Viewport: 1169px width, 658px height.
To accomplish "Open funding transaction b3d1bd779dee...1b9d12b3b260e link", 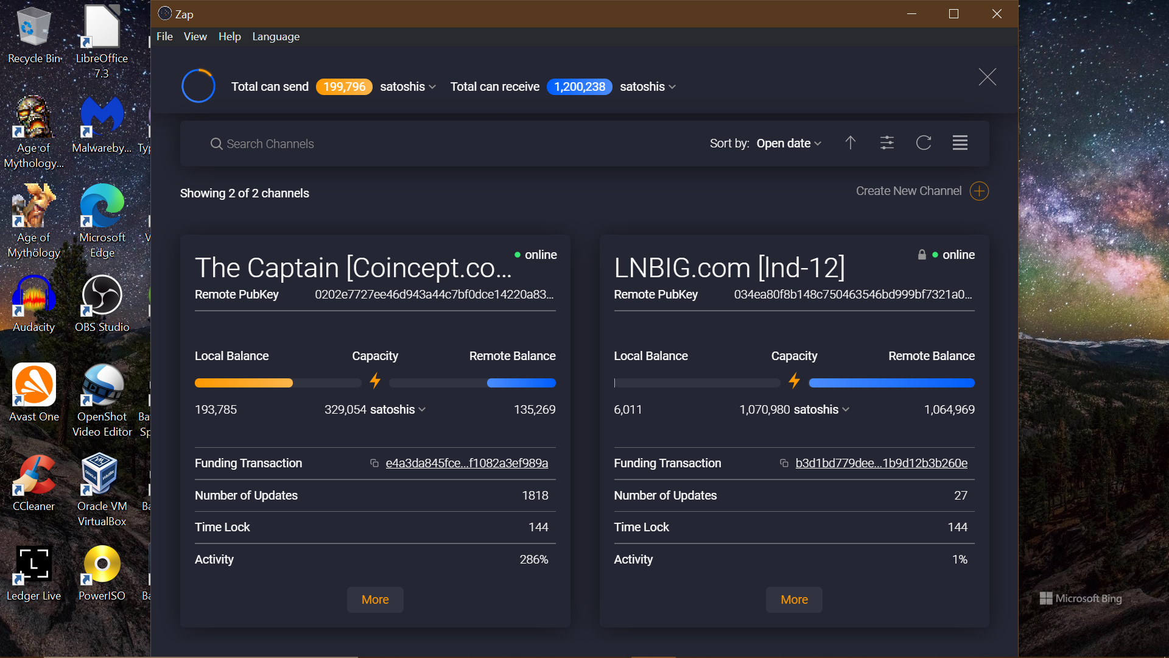I will click(x=881, y=463).
